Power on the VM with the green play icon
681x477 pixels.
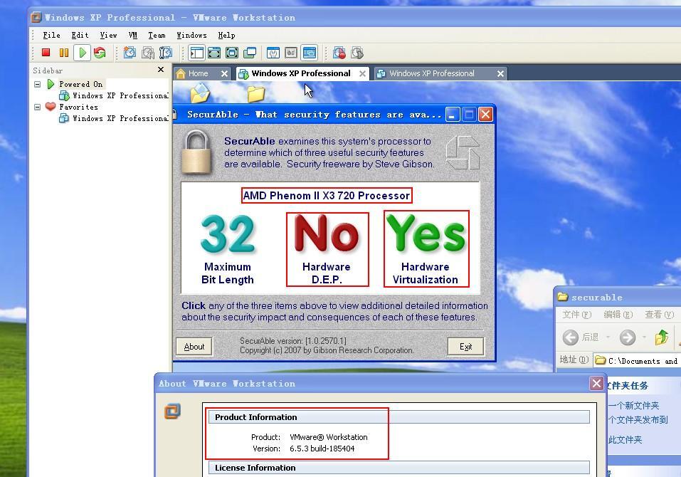coord(82,53)
